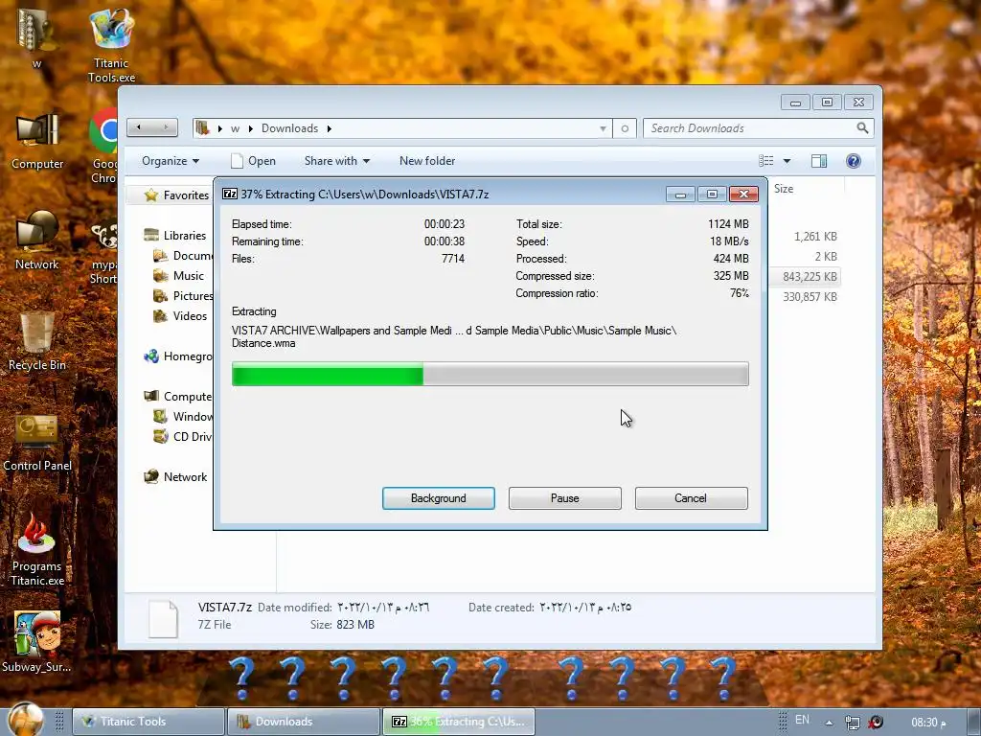Open the Organize menu
Screen dimensions: 981x736
click(171, 161)
